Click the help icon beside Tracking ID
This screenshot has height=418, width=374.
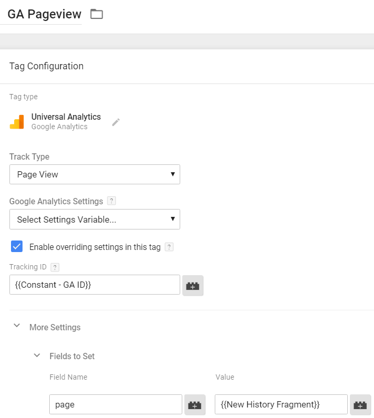pos(55,267)
